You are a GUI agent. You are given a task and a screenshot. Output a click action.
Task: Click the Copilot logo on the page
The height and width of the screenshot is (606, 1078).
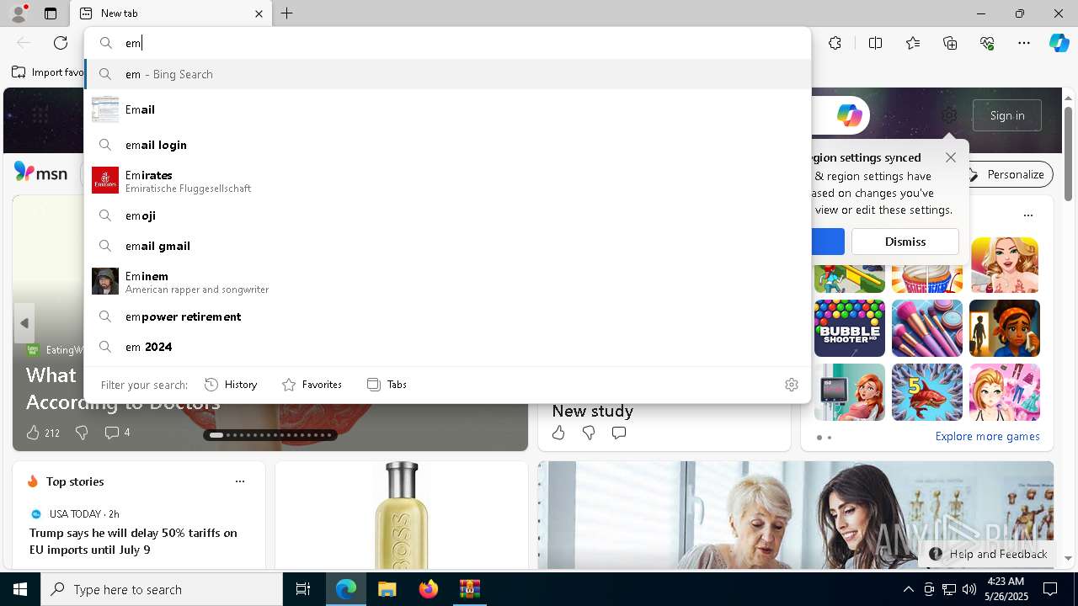[849, 115]
